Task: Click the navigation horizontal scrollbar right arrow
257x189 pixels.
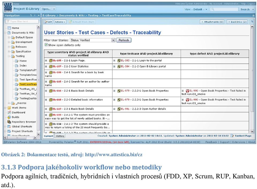Action: (35, 138)
